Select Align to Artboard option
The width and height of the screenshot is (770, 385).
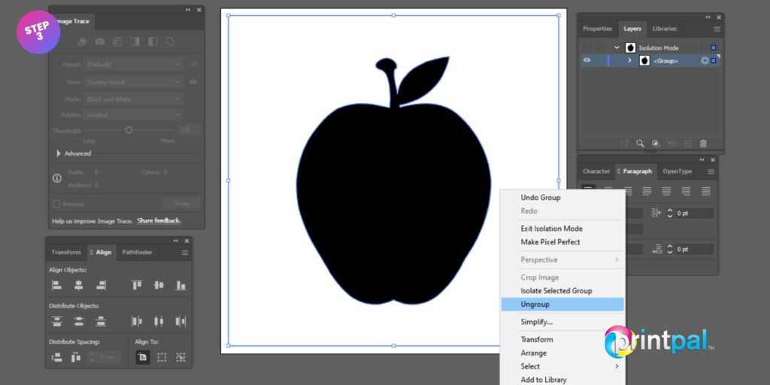142,357
